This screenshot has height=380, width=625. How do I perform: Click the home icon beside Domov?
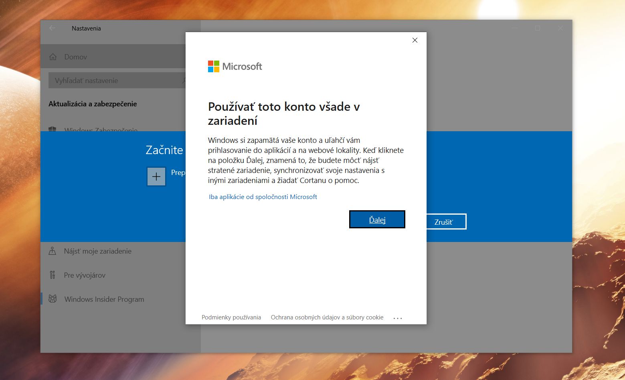pos(53,57)
